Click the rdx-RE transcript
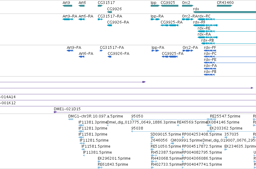Screen dimensions: 256x169 coord(227,31)
